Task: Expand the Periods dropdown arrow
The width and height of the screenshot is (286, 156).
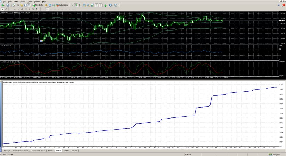Action: tap(113, 5)
